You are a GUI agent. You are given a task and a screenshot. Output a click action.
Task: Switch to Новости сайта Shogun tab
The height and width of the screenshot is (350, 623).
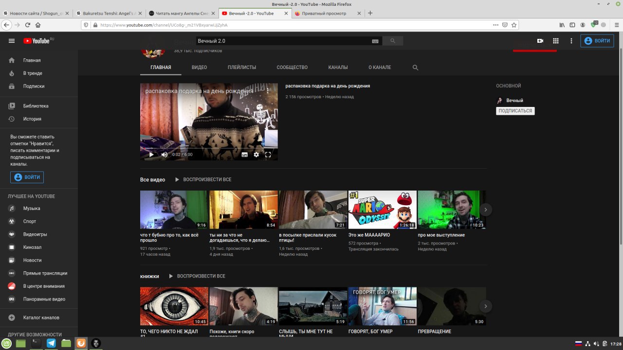(37, 13)
